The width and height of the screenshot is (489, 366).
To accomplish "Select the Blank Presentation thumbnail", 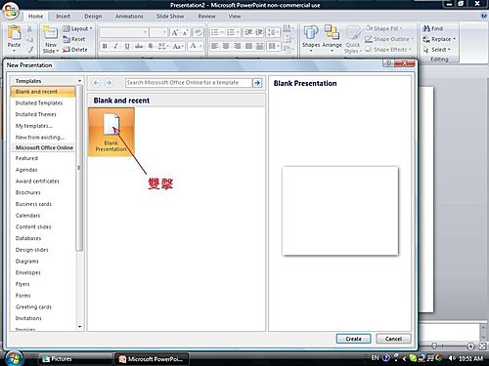I will pyautogui.click(x=111, y=133).
